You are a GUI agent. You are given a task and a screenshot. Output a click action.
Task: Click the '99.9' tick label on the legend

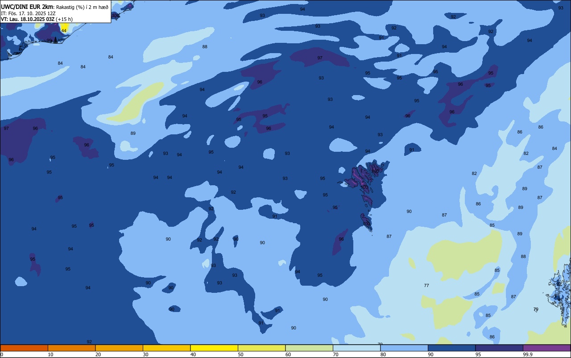click(528, 354)
